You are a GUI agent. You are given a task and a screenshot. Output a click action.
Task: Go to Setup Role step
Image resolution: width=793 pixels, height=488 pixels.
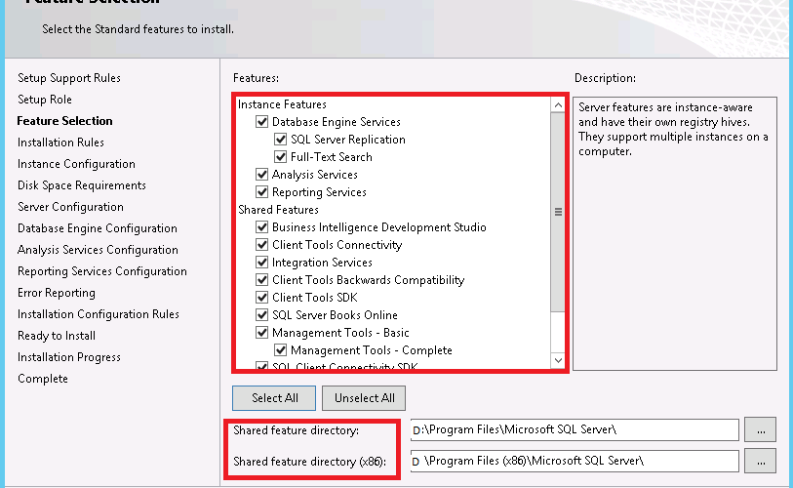pyautogui.click(x=45, y=100)
